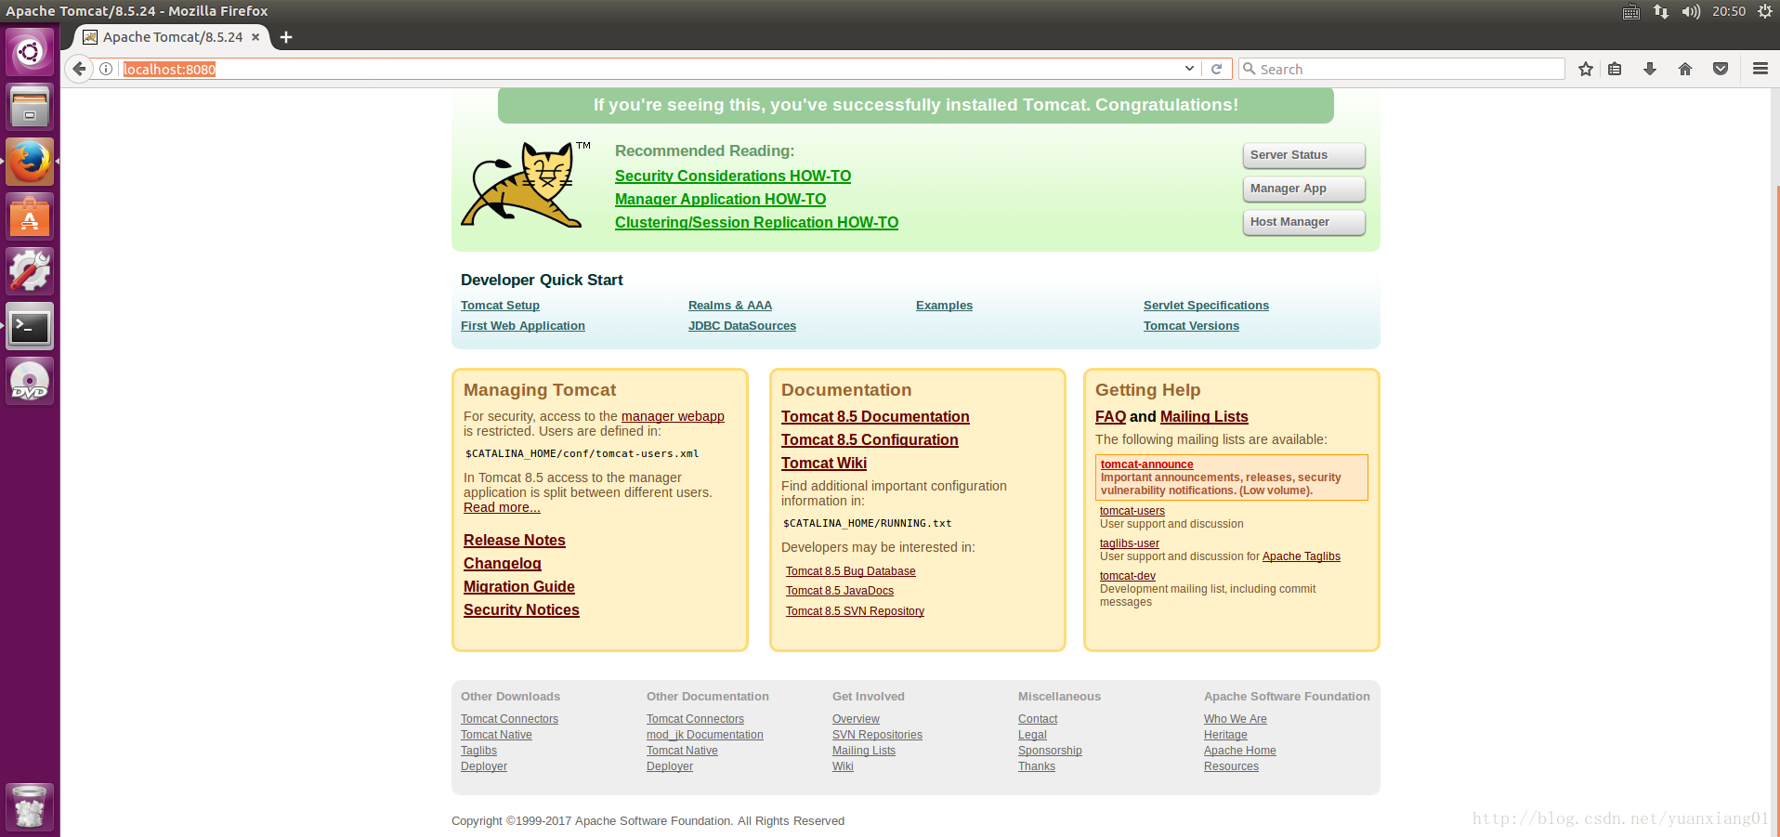This screenshot has width=1780, height=837.
Task: Open the Manager App button
Action: click(x=1303, y=189)
